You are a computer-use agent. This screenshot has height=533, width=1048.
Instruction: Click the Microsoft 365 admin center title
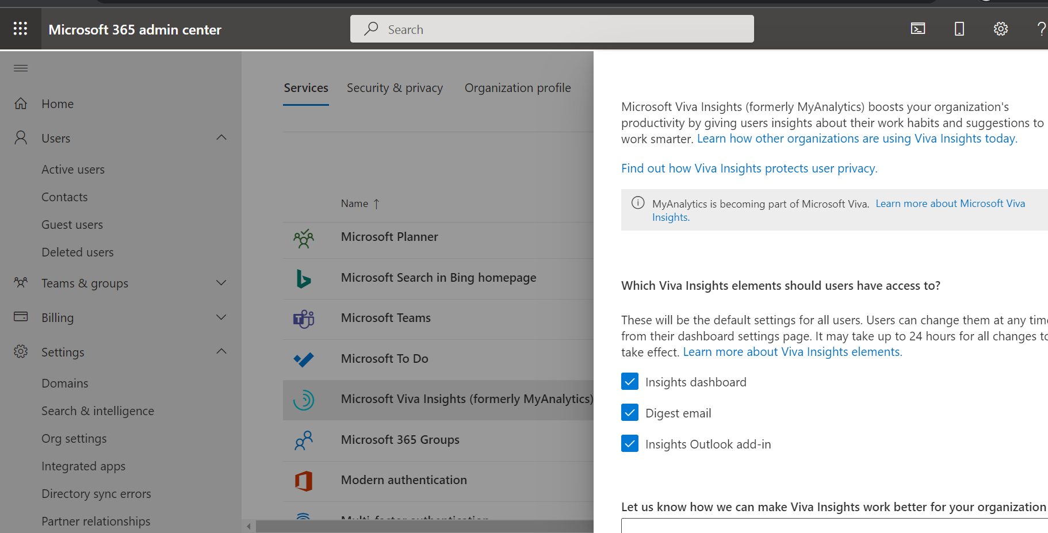[x=135, y=29]
